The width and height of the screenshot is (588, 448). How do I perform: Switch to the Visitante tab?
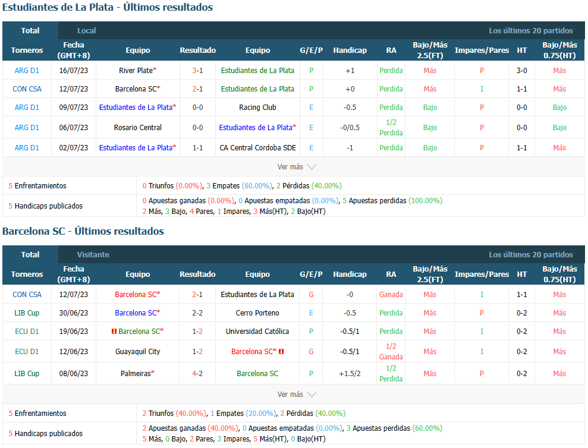click(93, 254)
